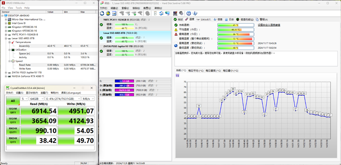Select the 每日平均 (°C) graph tab
Screen dimensions: 341x165
[196, 71]
